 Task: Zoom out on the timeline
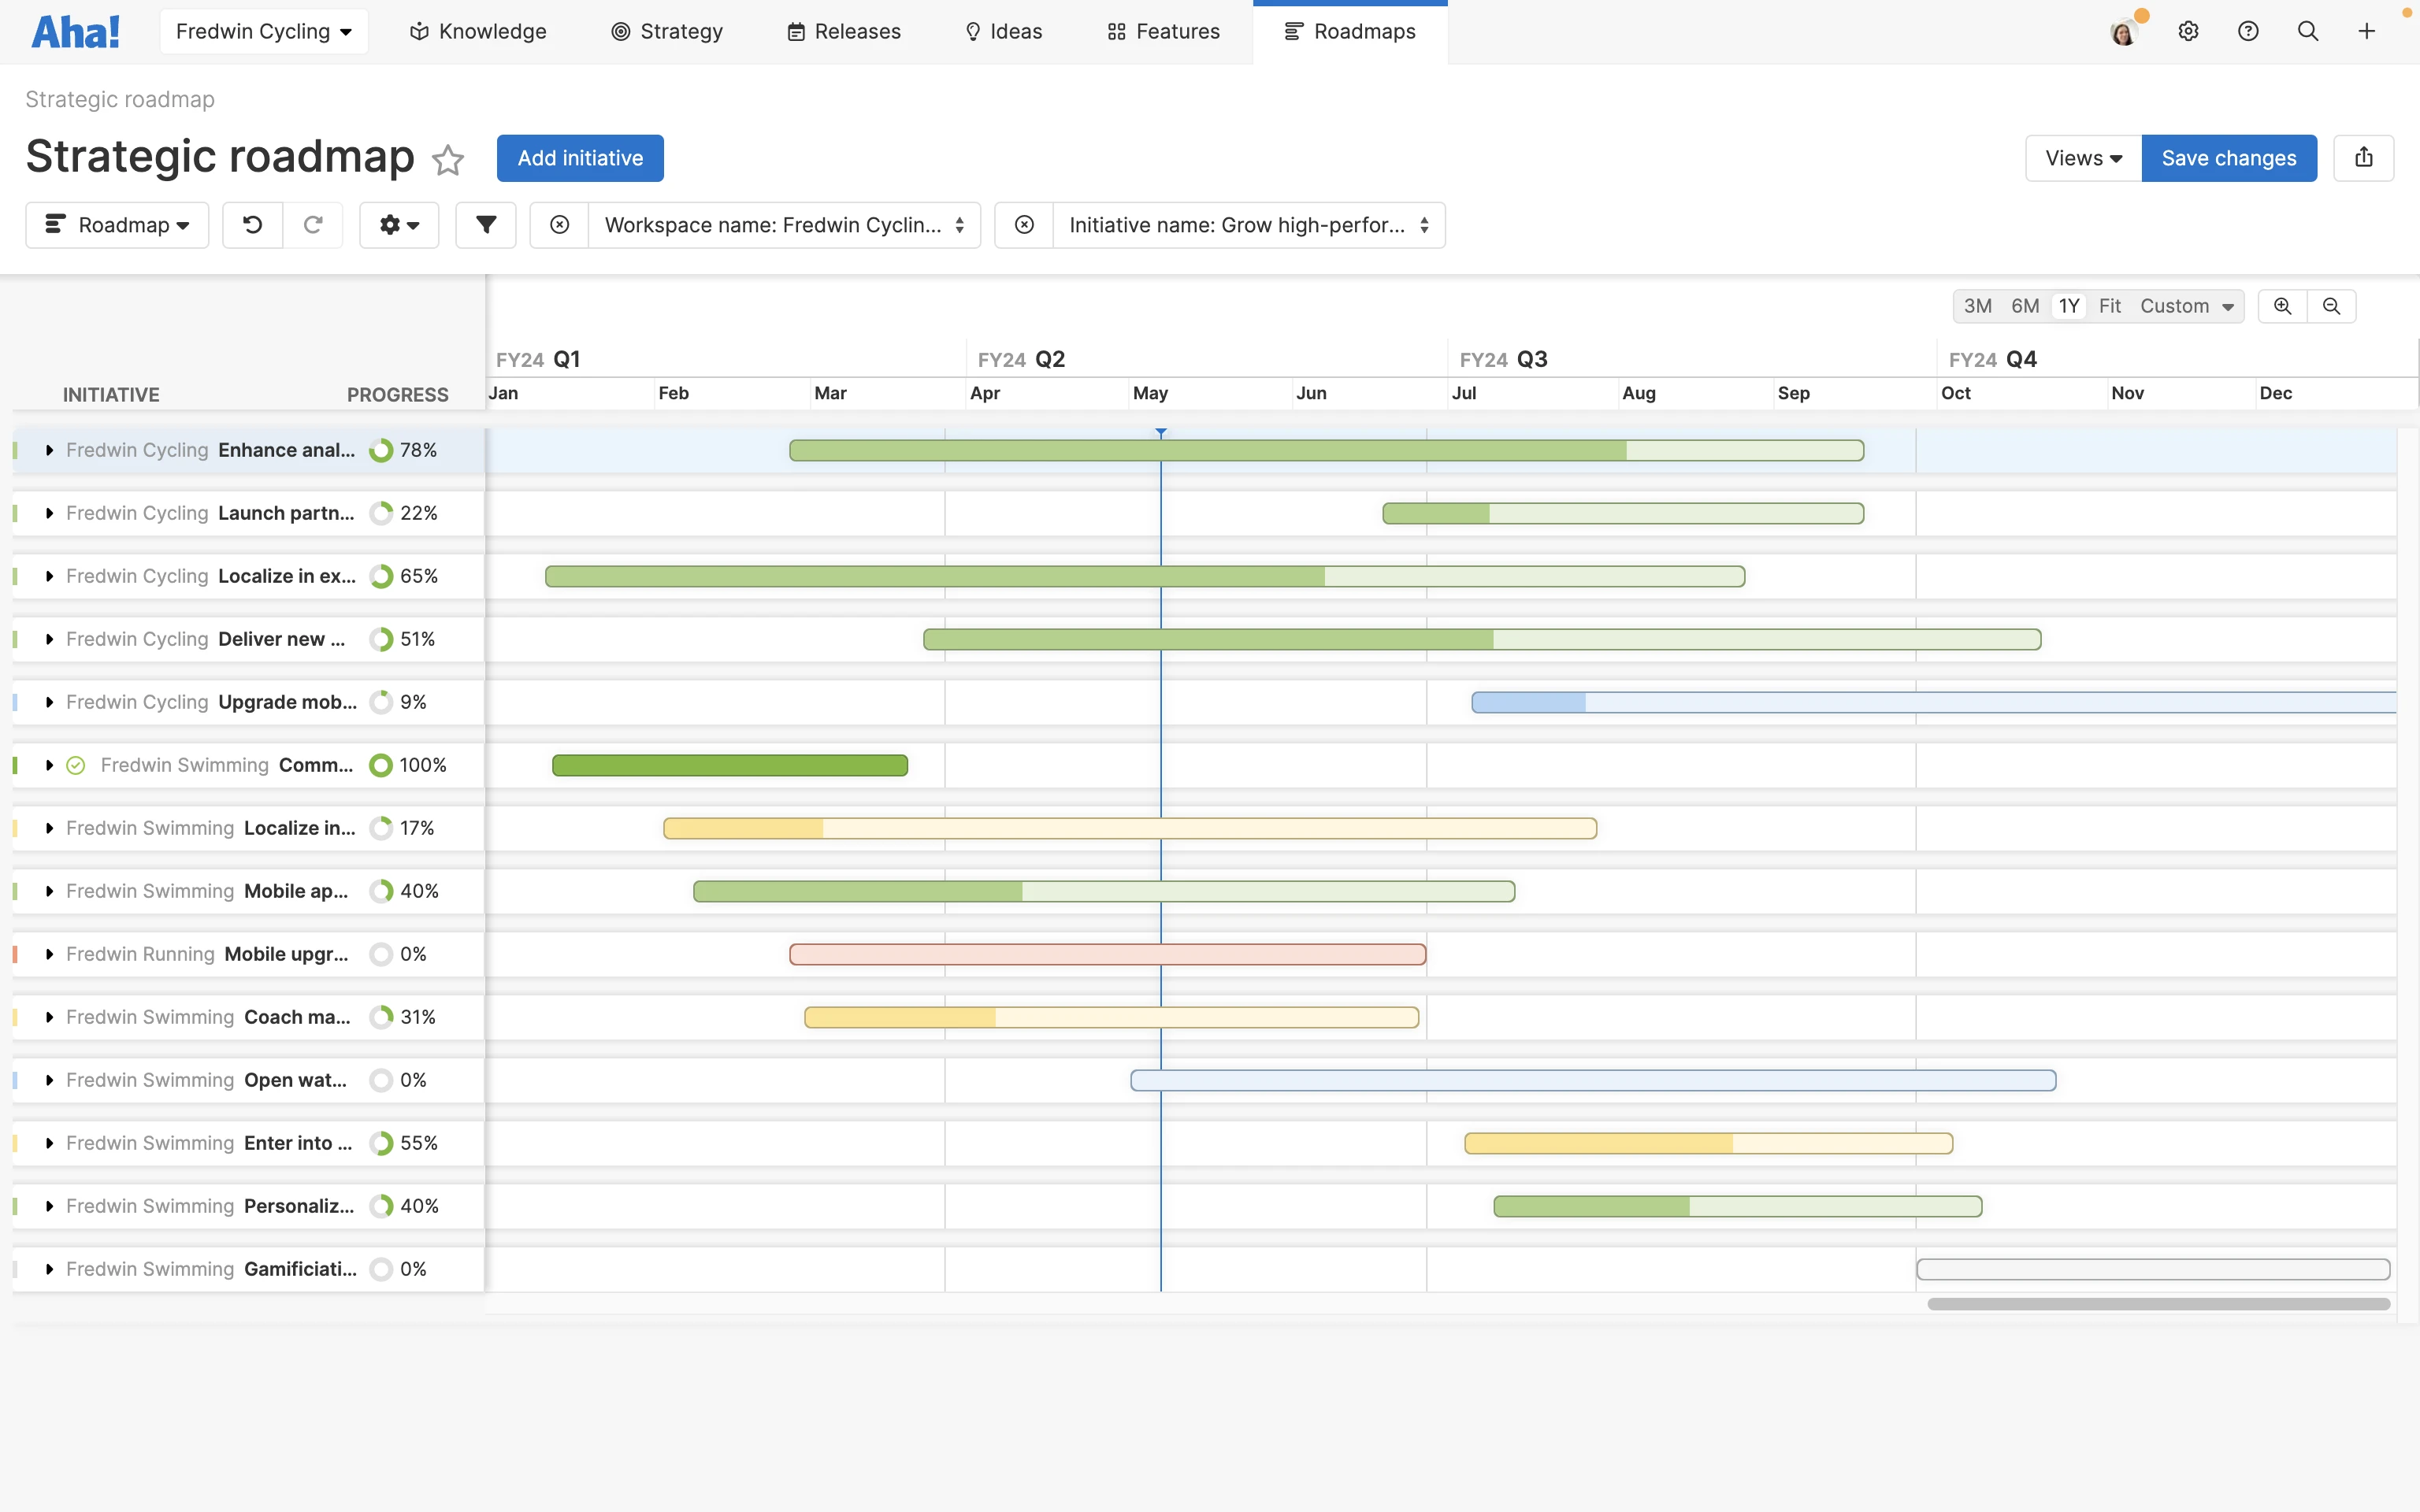(2331, 306)
